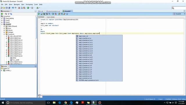This screenshot has width=186, height=105.
Task: Select the Fraud3 connection
Action: pos(8,22)
